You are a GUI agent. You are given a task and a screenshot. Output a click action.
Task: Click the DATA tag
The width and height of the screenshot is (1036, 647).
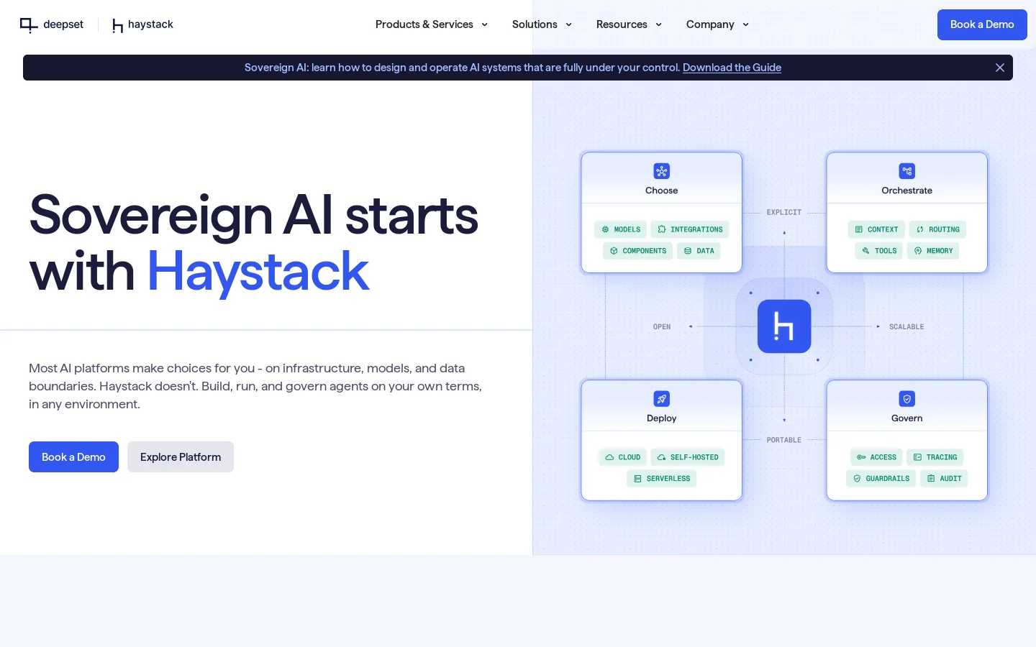699,251
